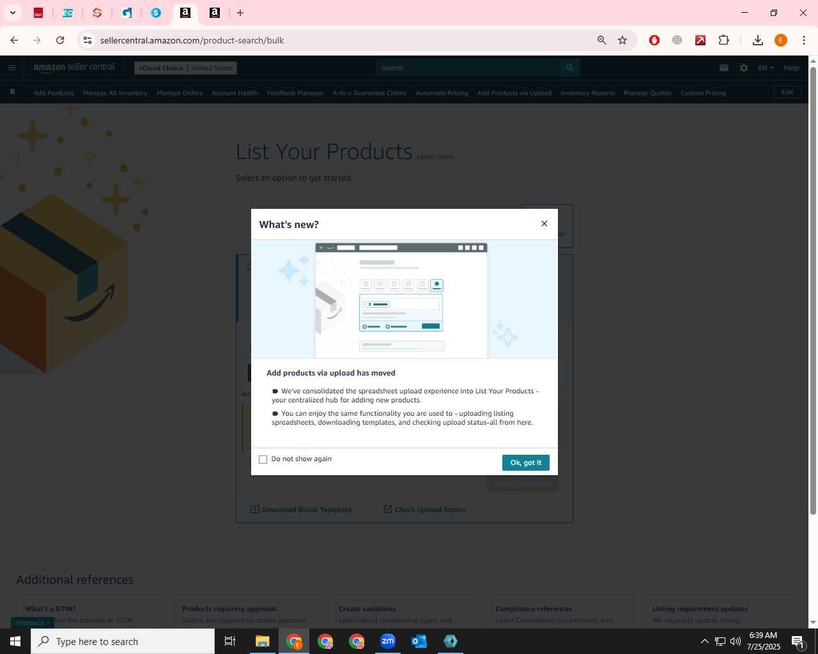The width and height of the screenshot is (818, 654).
Task: Switch to the first red-icon browser tab
Action: click(x=38, y=13)
